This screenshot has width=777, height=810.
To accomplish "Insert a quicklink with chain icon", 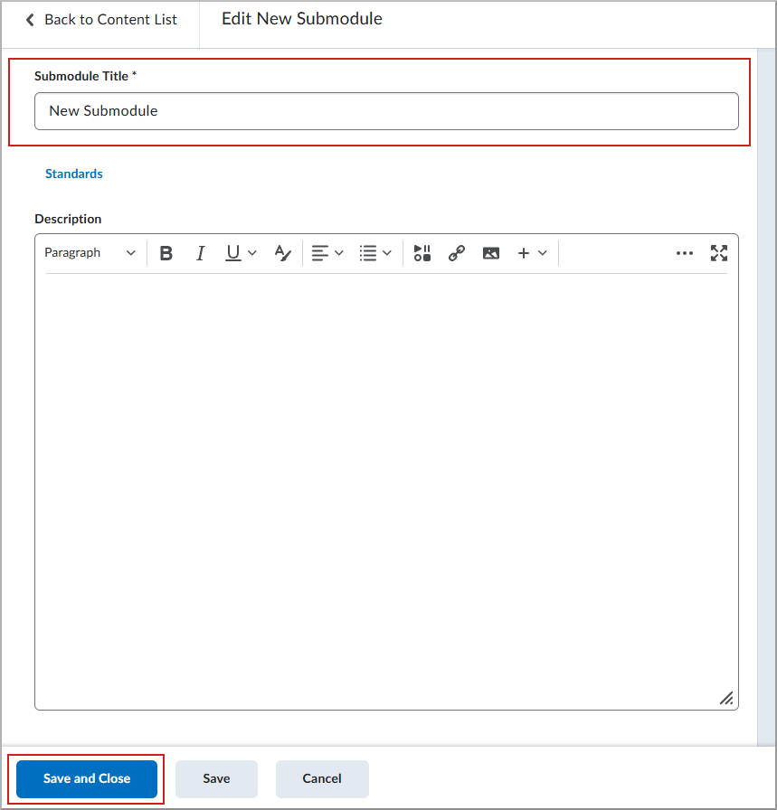I will coord(457,253).
